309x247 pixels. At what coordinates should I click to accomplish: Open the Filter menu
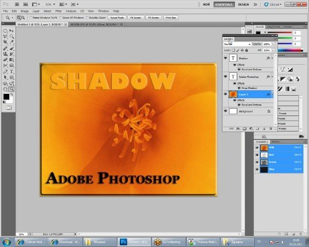(59, 11)
